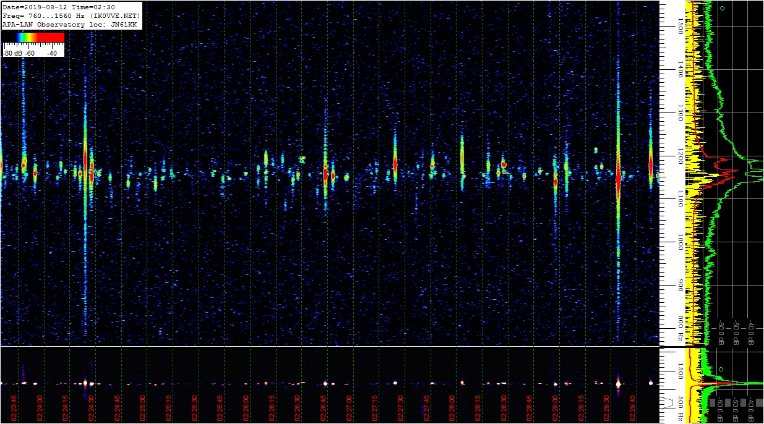
Task: Click the 02:25:15 time marker
Action: (169, 409)
